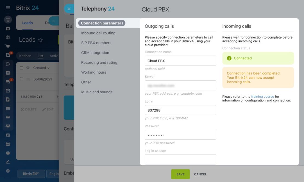Open chat bubbles icon with notification badge

click(8, 82)
